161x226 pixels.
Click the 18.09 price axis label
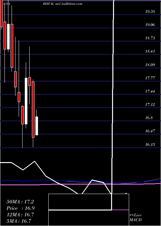pyautogui.click(x=150, y=65)
